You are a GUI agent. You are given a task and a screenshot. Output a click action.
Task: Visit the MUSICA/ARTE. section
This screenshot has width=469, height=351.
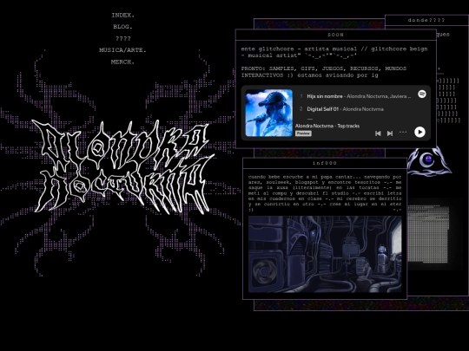123,50
